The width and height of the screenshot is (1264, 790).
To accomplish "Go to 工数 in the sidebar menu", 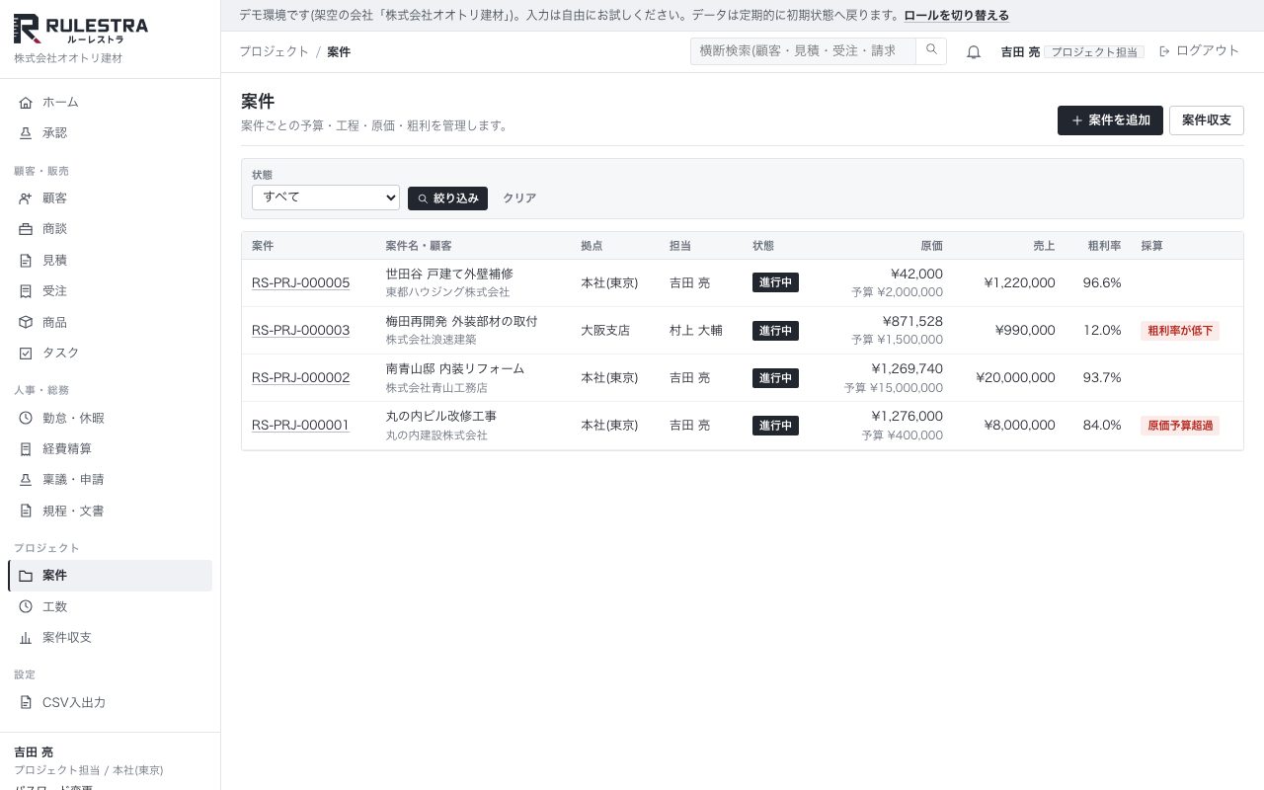I will [x=110, y=607].
